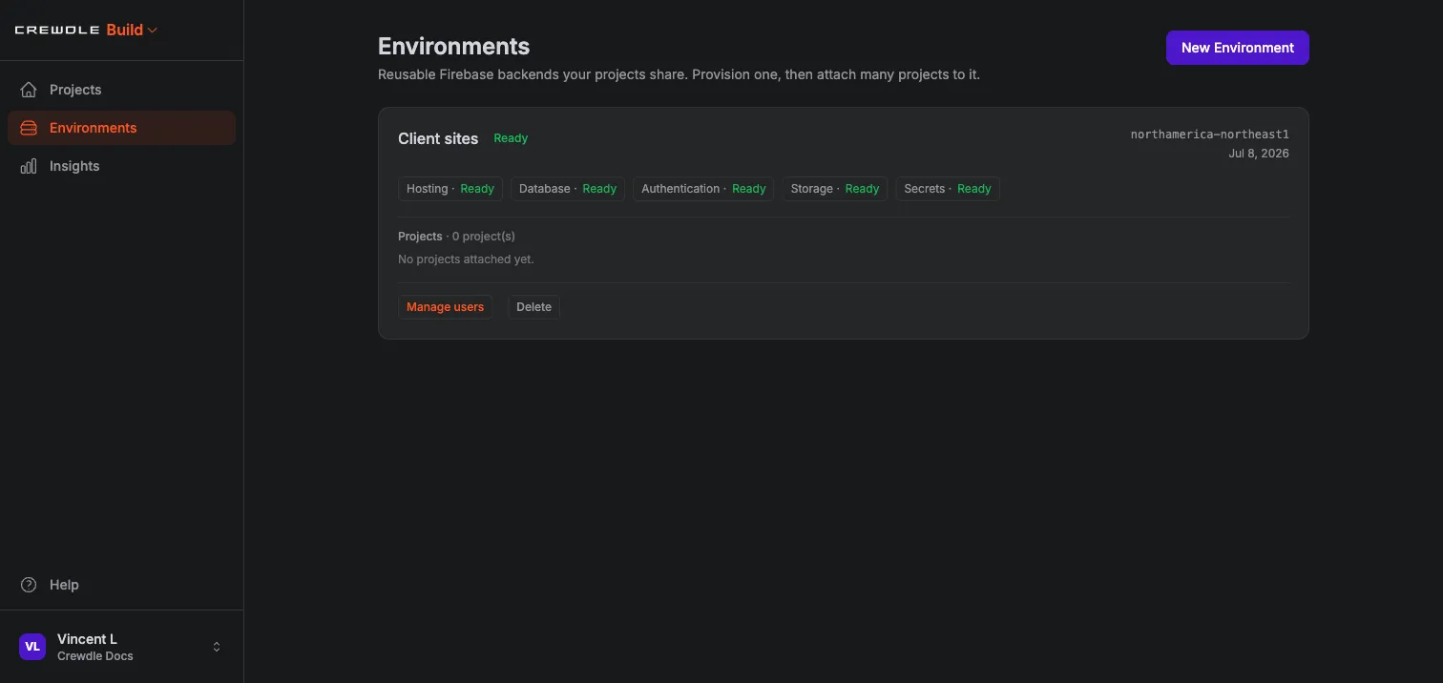Click the northamerica-northeast1 region text
Viewport: 1443px width, 683px height.
(1209, 135)
